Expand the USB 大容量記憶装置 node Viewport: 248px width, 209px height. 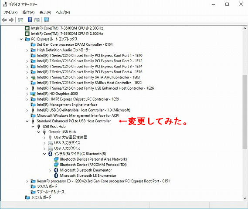(x=44, y=138)
